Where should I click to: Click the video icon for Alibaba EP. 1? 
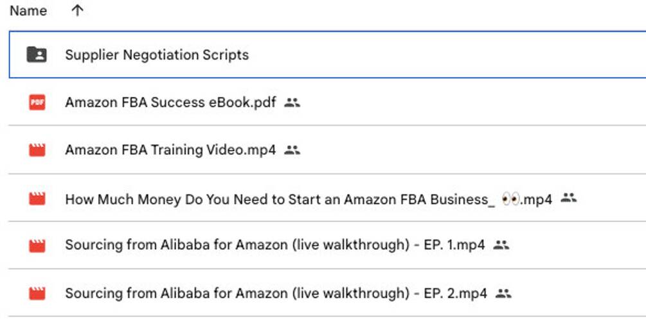[x=37, y=245]
